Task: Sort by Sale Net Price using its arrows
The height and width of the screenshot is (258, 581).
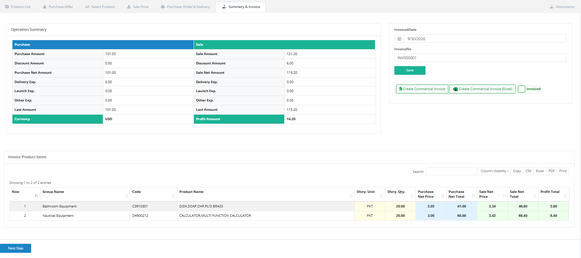Action: click(x=504, y=196)
